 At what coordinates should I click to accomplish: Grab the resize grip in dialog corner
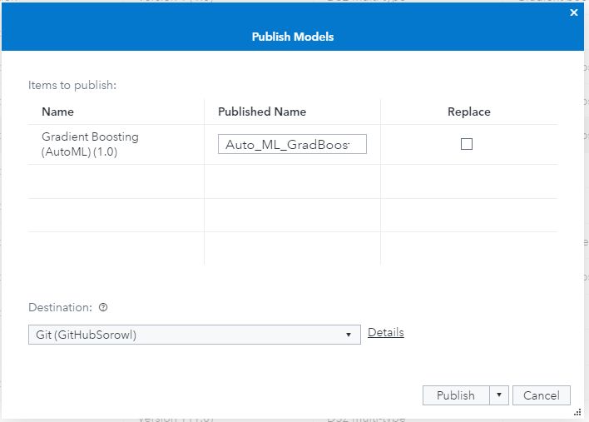point(576,411)
